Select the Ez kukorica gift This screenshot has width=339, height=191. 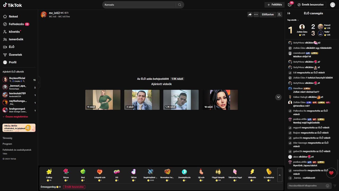click(269, 175)
